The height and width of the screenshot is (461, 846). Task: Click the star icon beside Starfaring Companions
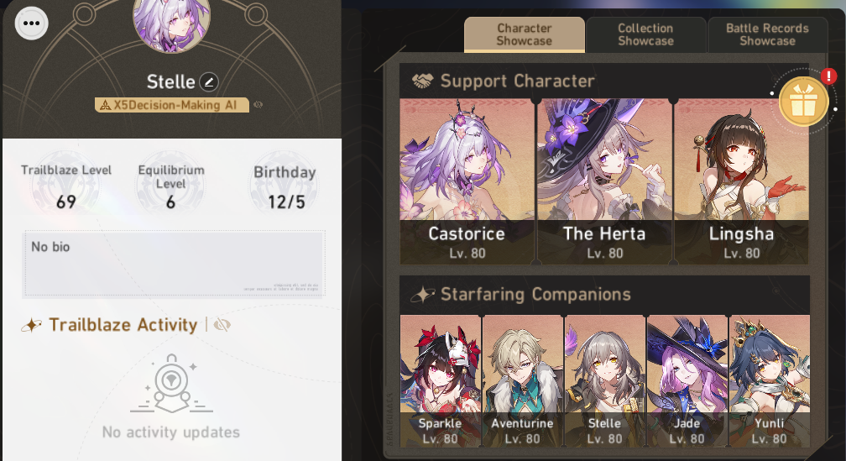[422, 295]
